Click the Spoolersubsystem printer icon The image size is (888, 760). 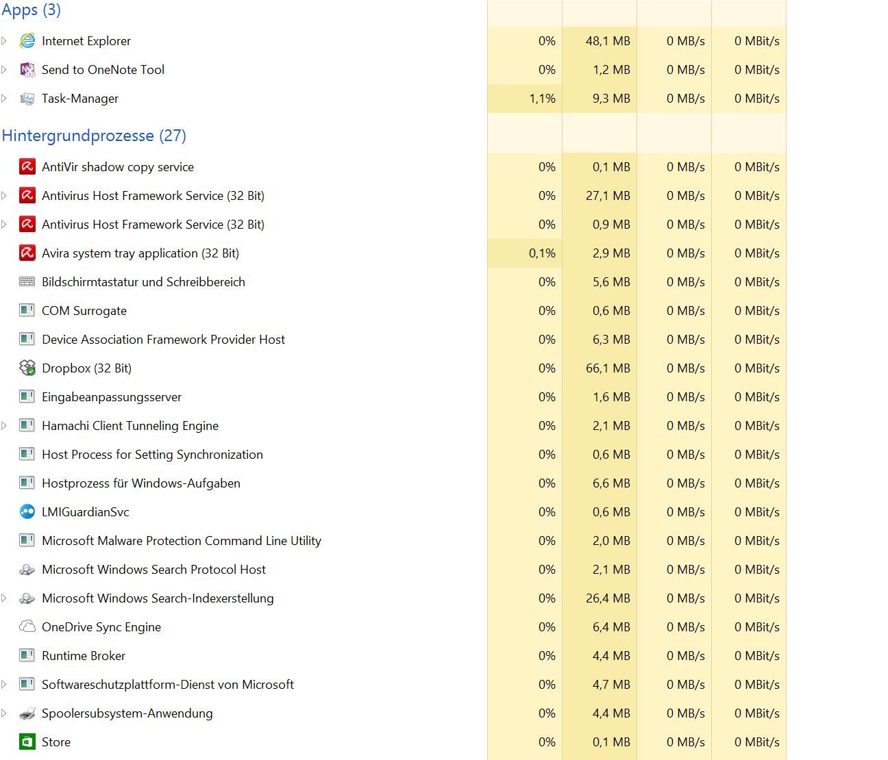27,713
